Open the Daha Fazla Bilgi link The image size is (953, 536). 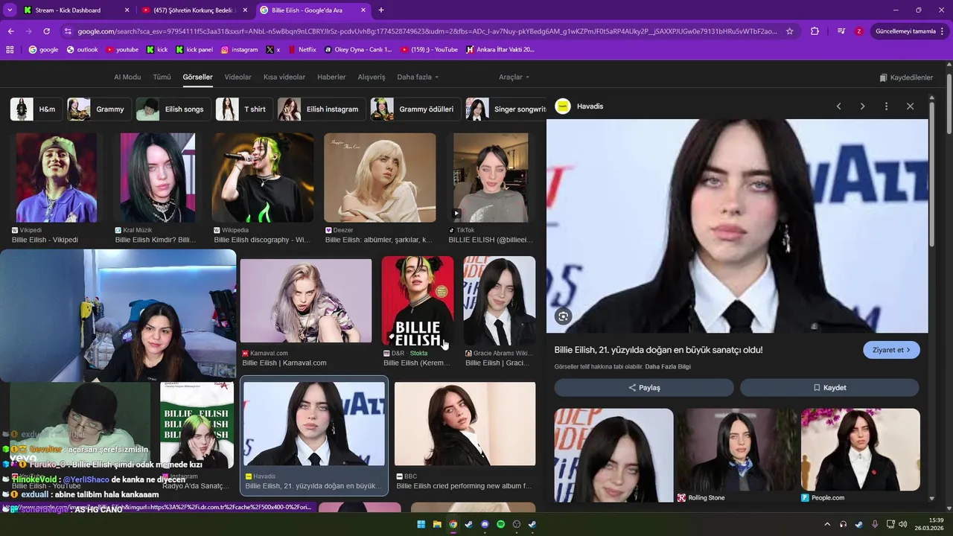668,367
